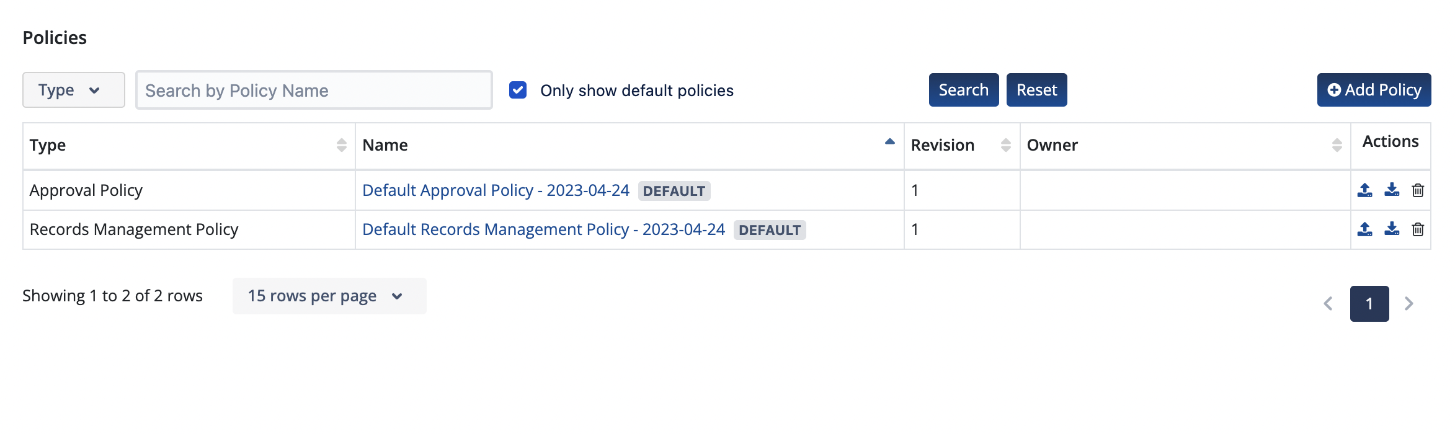Sort table by Type column
This screenshot has width=1455, height=434.
341,145
